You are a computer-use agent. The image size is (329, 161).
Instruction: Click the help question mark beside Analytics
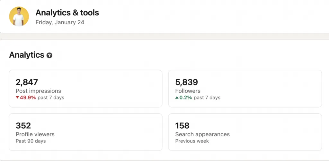coord(49,55)
